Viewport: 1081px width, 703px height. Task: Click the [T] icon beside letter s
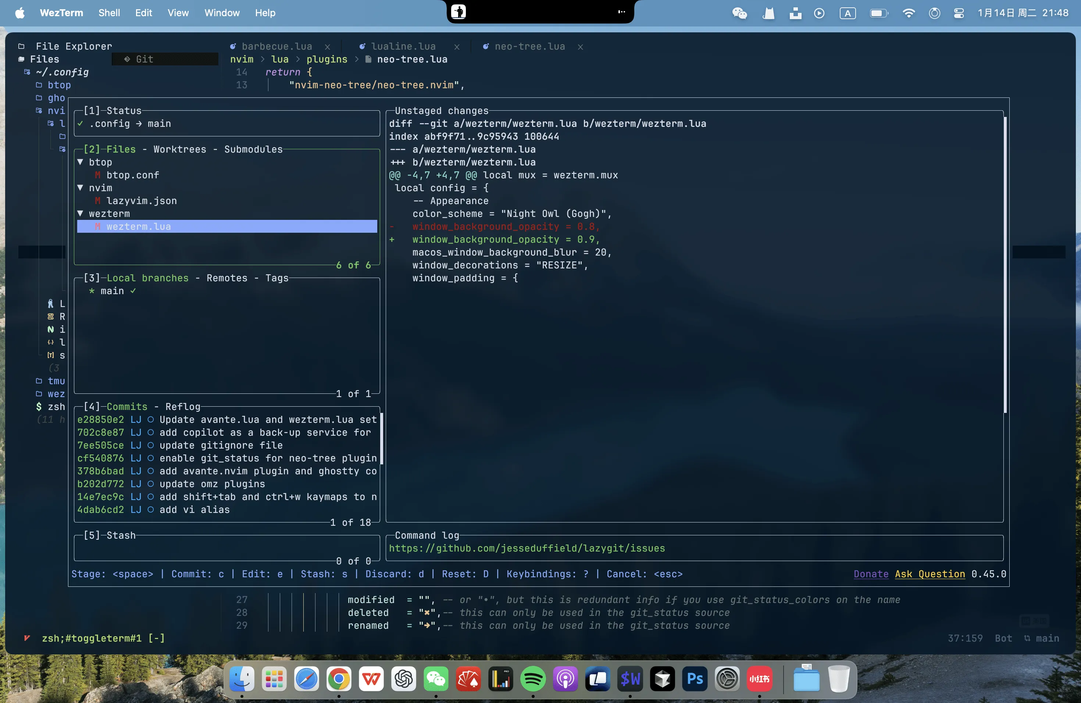(51, 356)
